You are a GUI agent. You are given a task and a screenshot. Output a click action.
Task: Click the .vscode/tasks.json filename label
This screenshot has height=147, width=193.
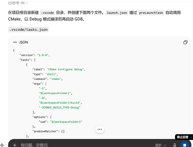pos(28,30)
